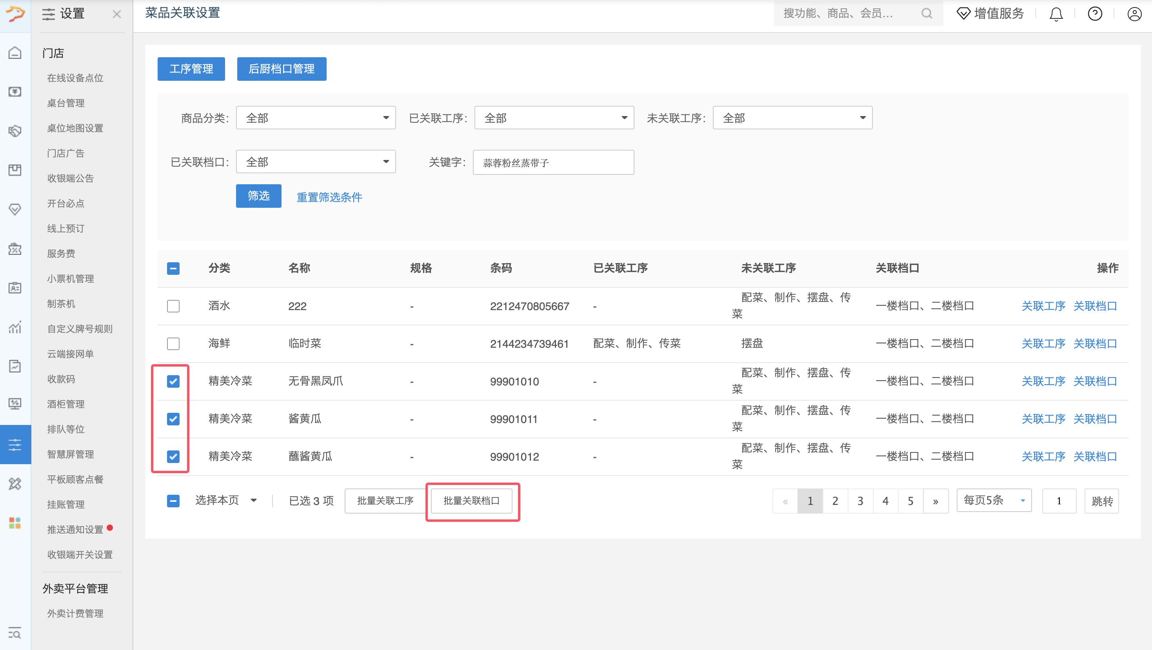Open 收款码 in settings menu

point(61,379)
